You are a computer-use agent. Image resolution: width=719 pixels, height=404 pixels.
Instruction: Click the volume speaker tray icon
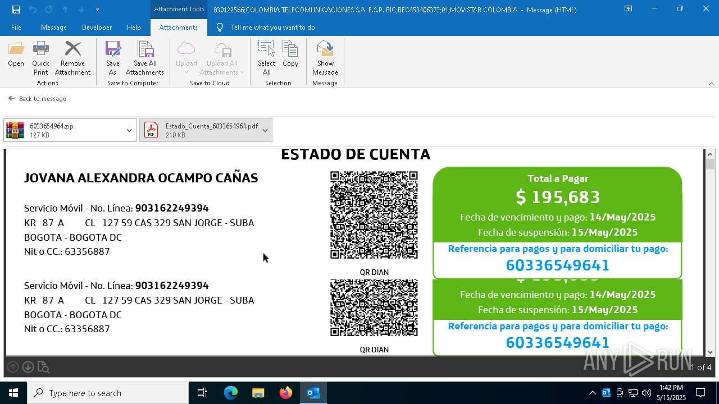pyautogui.click(x=647, y=393)
